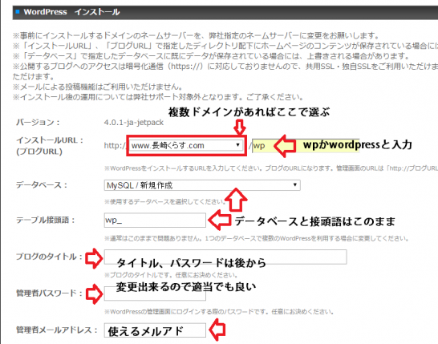Click the バージョン label

38,123
